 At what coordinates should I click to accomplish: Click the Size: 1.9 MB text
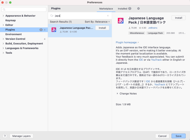(x=123, y=105)
